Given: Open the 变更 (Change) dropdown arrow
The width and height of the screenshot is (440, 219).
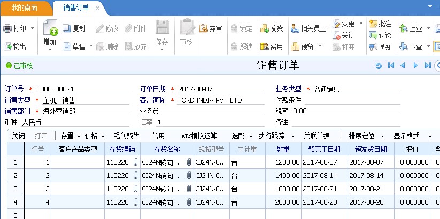Looking at the screenshot, I should click(x=361, y=24).
